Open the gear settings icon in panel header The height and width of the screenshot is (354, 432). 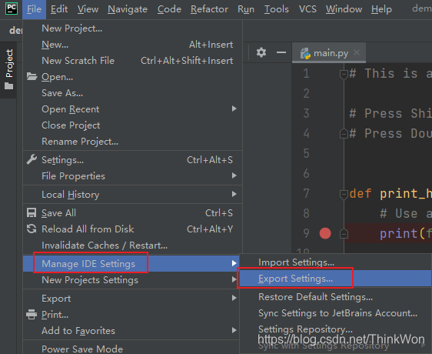point(261,52)
